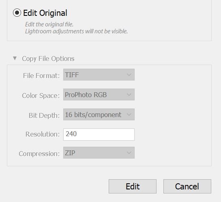221x202 pixels.
Task: Open the Compression ZIP dropdown
Action: pyautogui.click(x=99, y=152)
